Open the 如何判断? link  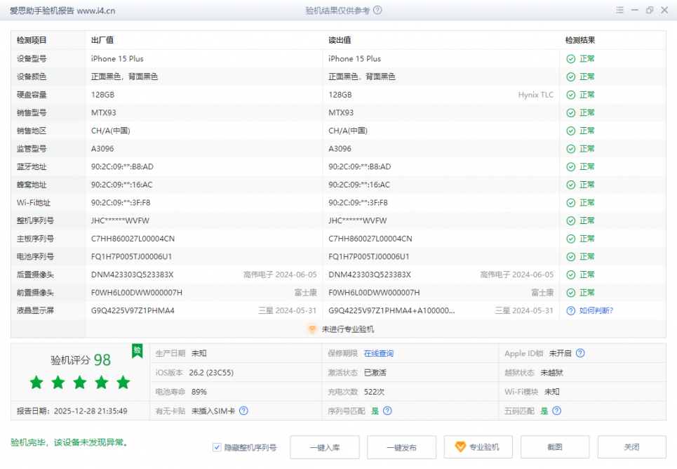[596, 310]
